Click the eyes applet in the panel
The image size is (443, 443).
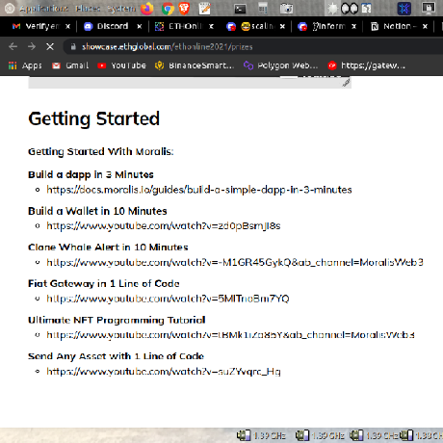tap(350, 9)
